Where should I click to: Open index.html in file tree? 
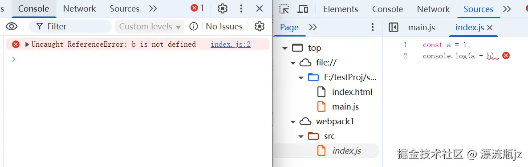click(352, 92)
